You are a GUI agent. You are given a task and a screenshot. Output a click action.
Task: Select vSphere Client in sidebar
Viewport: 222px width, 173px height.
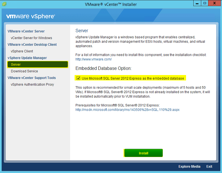coord(22,51)
